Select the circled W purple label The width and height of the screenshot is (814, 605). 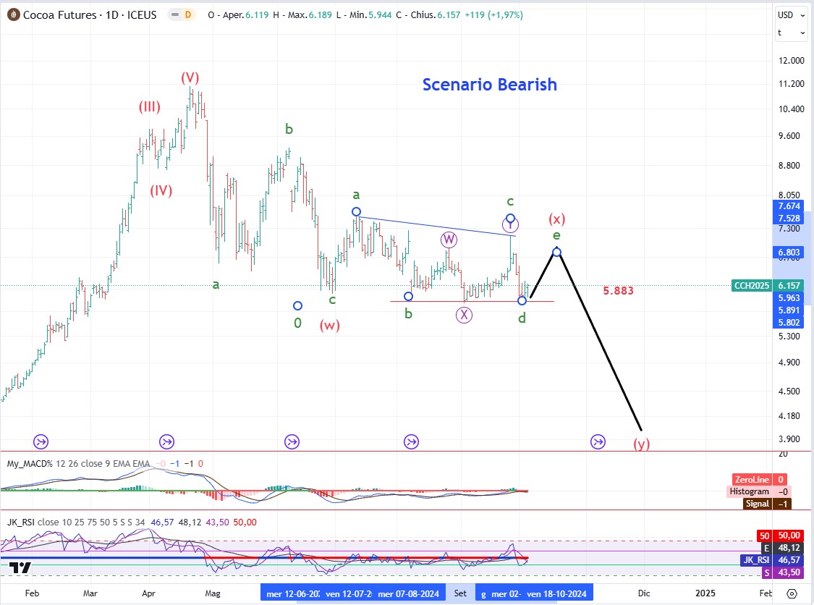pos(449,240)
